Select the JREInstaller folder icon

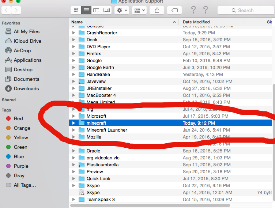coord(82,88)
